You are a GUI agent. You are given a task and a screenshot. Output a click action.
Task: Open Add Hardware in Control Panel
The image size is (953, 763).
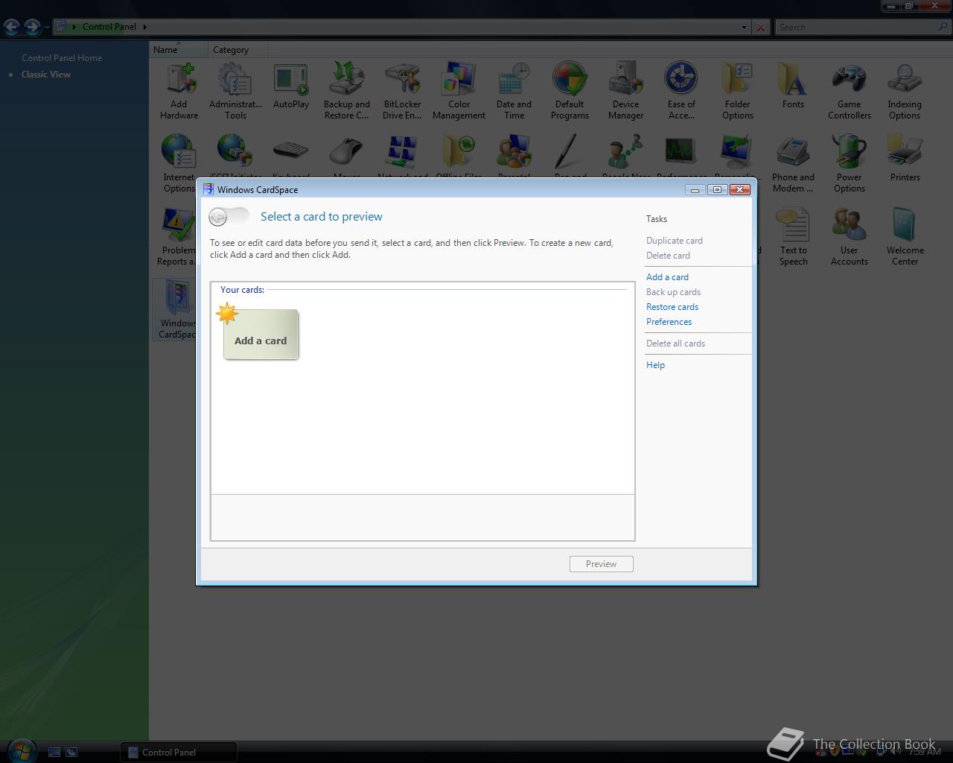point(179,90)
